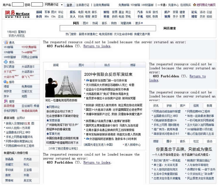Open the VIP收费邮箱 sidebar link

click(x=29, y=47)
